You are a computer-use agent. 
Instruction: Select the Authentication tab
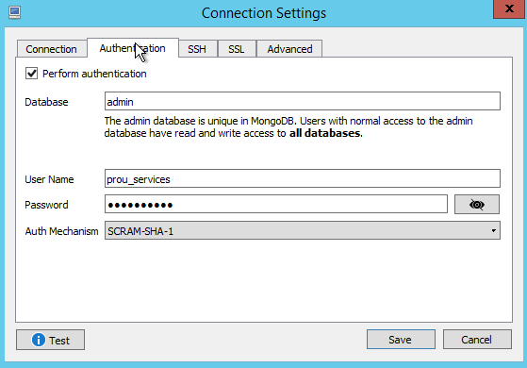coord(132,48)
